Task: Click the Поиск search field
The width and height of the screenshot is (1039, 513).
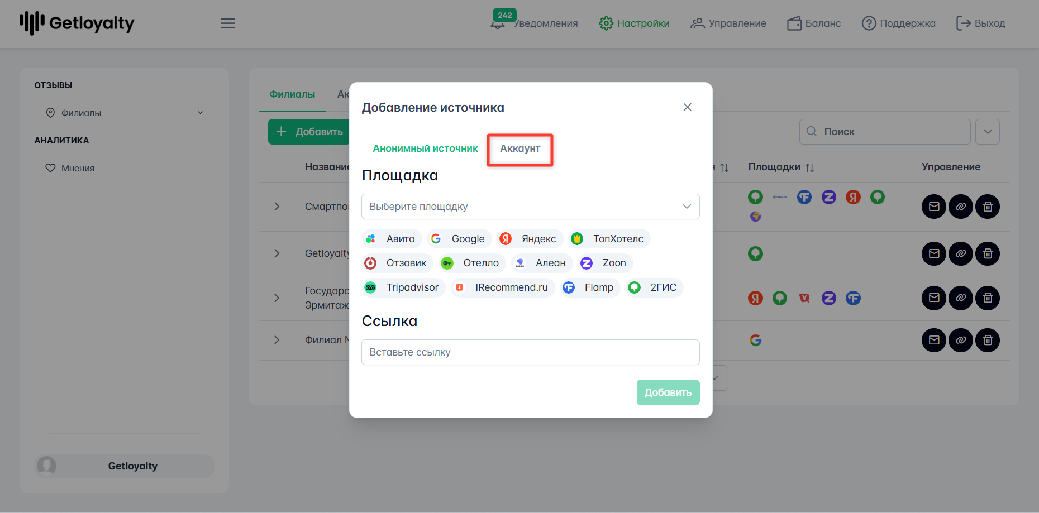Action: (885, 132)
